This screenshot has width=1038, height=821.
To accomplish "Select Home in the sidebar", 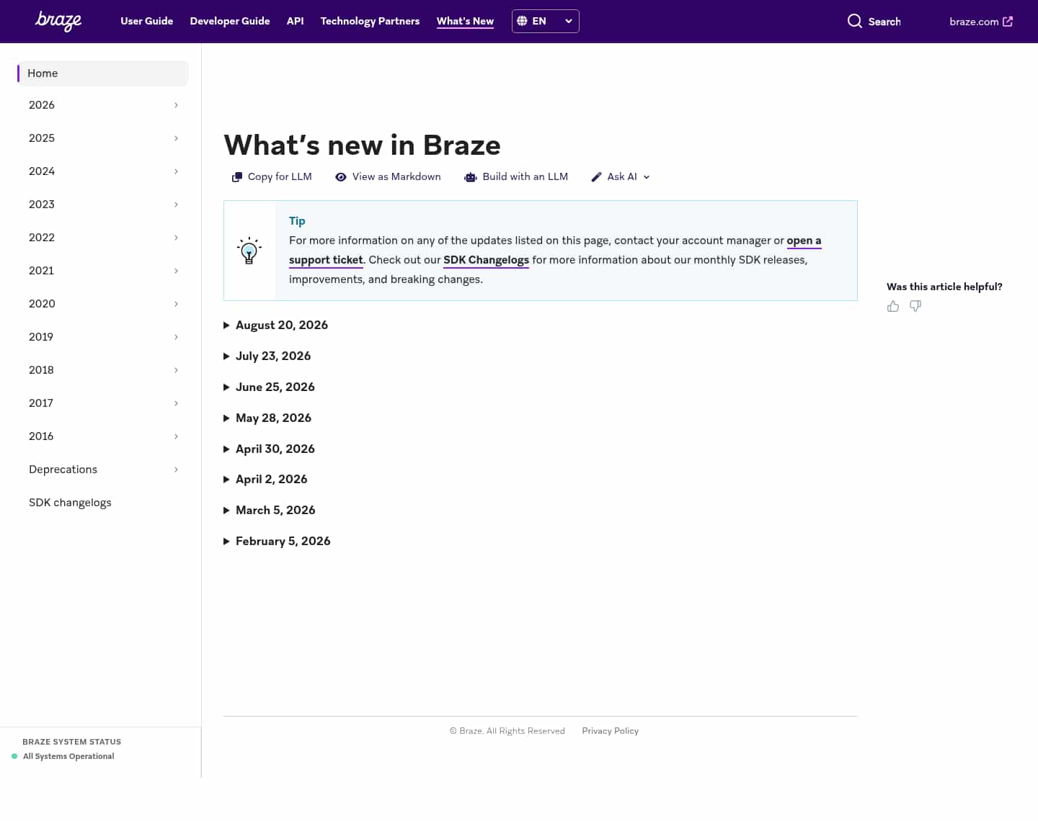I will tap(103, 73).
